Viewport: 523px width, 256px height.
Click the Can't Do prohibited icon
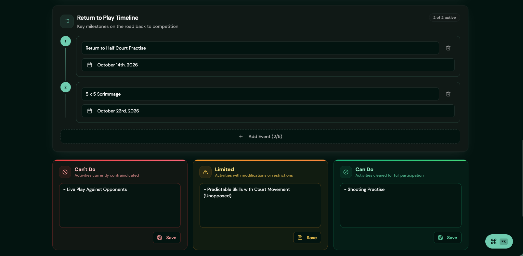tap(65, 172)
